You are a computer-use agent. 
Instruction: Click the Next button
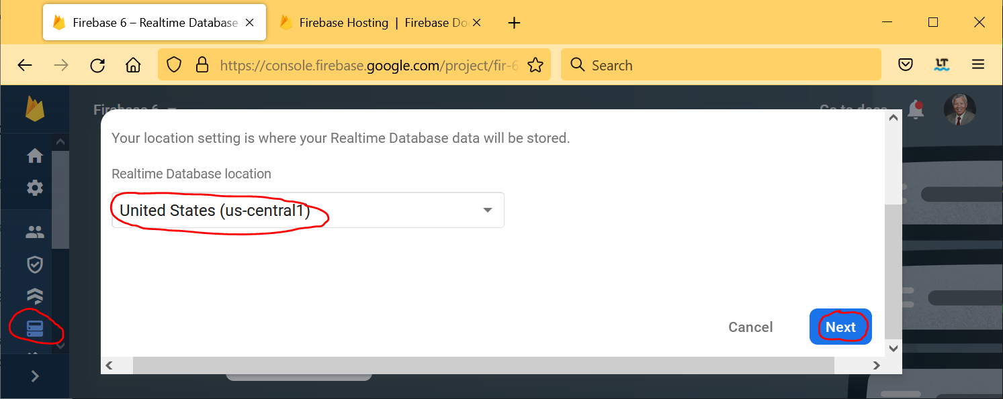click(x=840, y=327)
